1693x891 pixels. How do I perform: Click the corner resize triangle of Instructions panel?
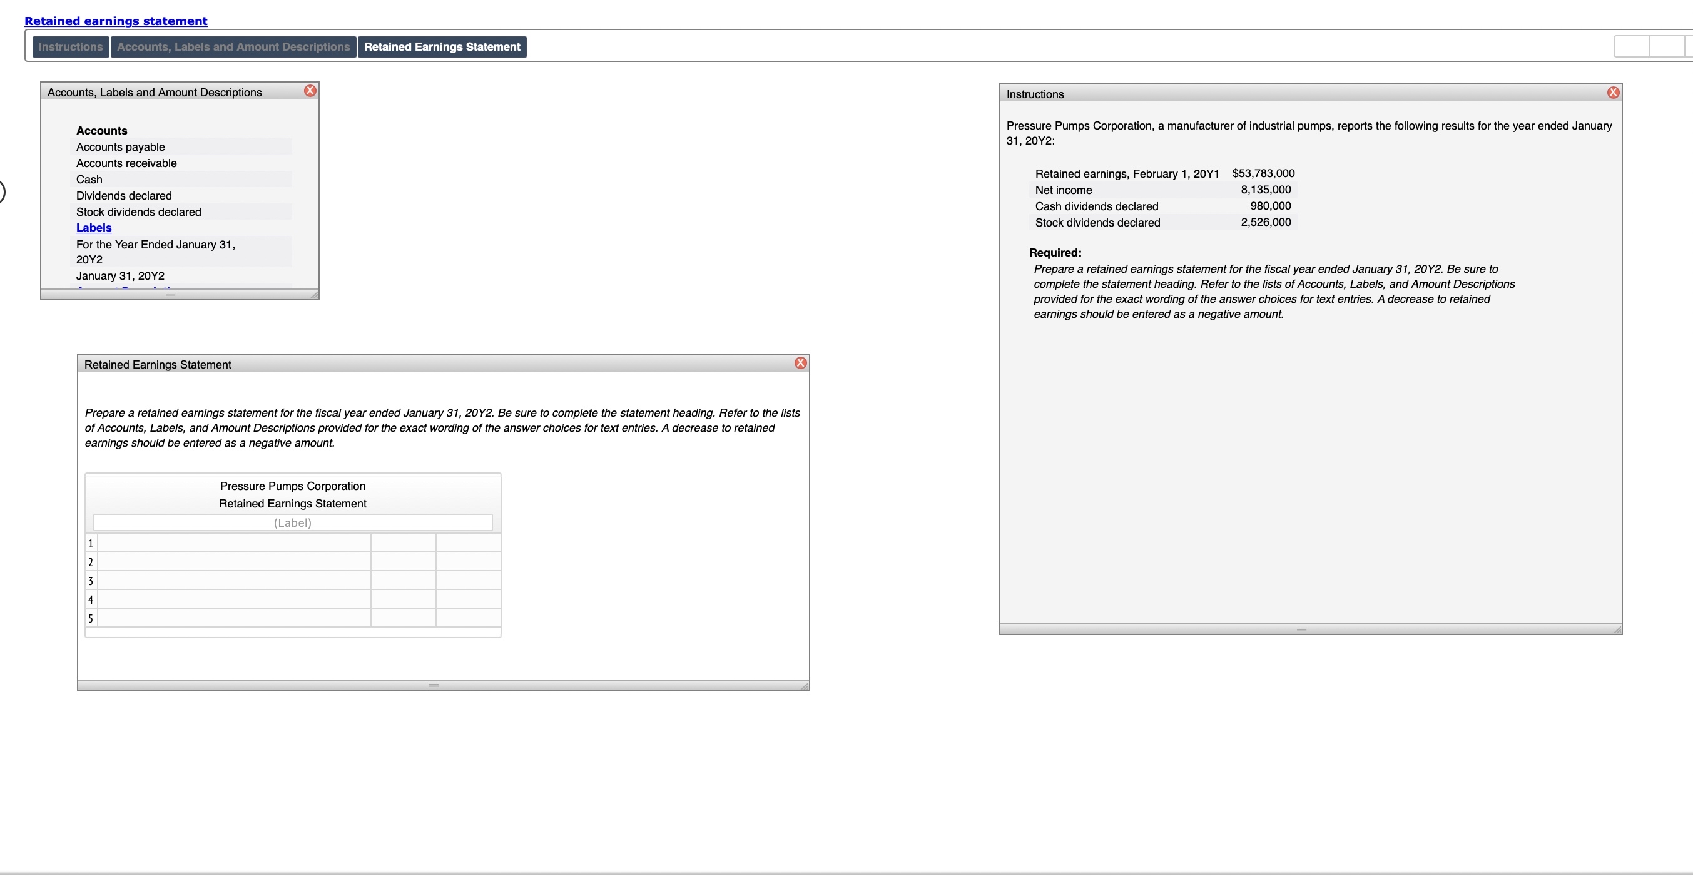pos(1617,629)
